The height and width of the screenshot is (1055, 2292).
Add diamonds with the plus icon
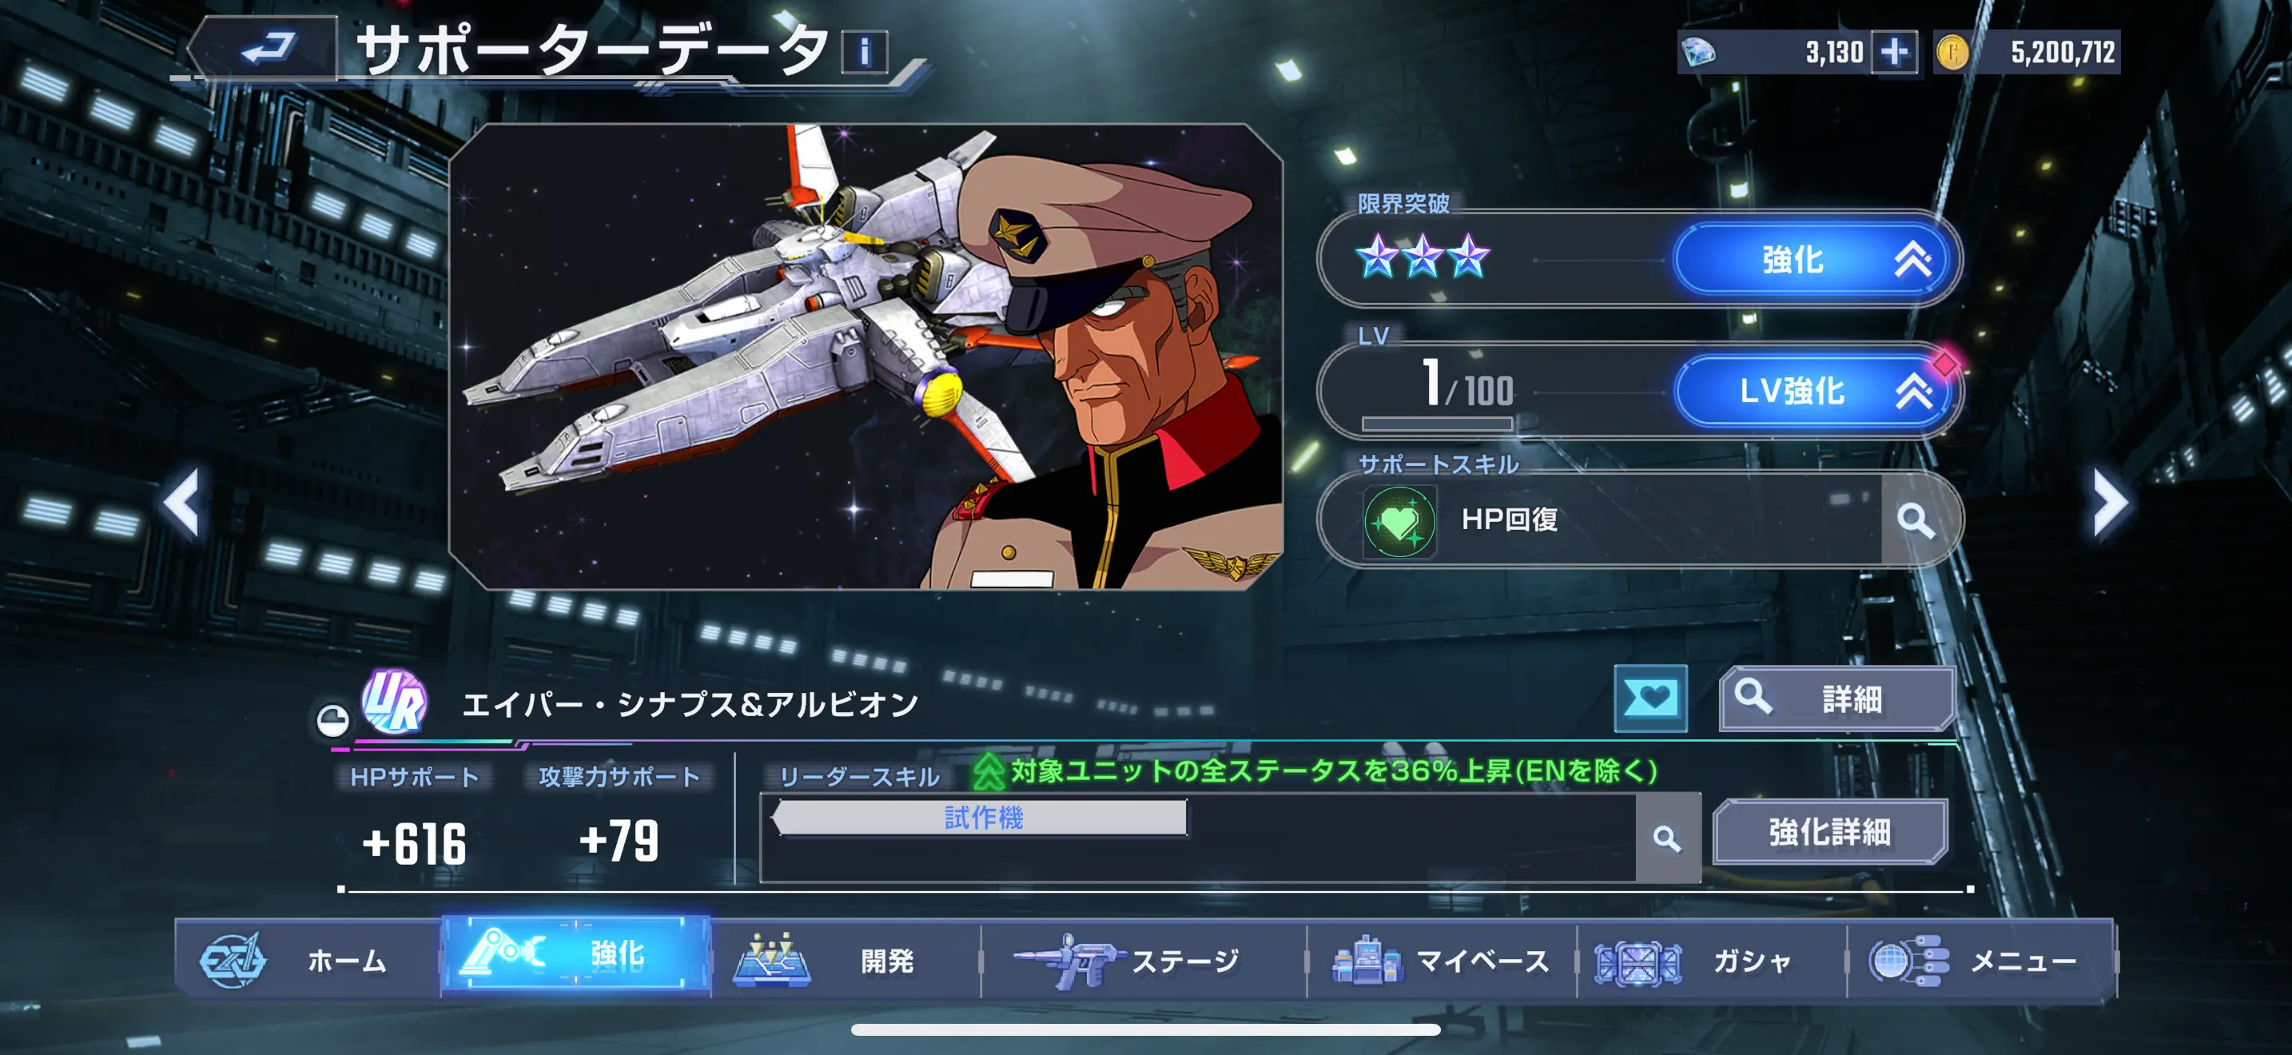click(x=1892, y=52)
